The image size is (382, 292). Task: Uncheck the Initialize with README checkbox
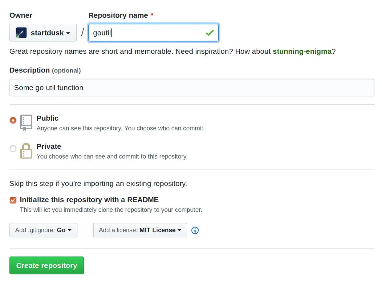[13, 200]
